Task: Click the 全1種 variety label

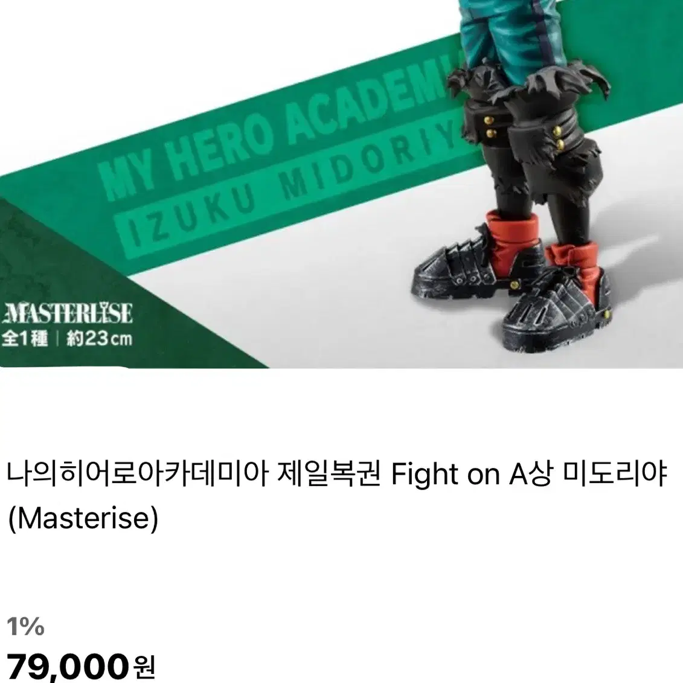Action: tap(24, 339)
